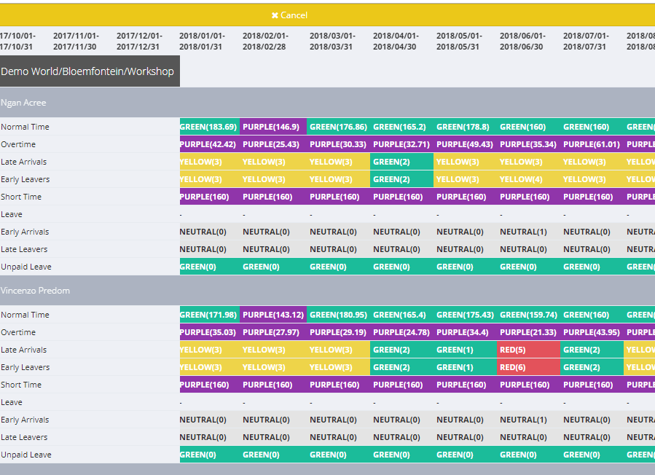The width and height of the screenshot is (655, 475).
Task: Select the Demo World/Bloemfontein/Workshop breadcrumb label
Action: pos(87,71)
